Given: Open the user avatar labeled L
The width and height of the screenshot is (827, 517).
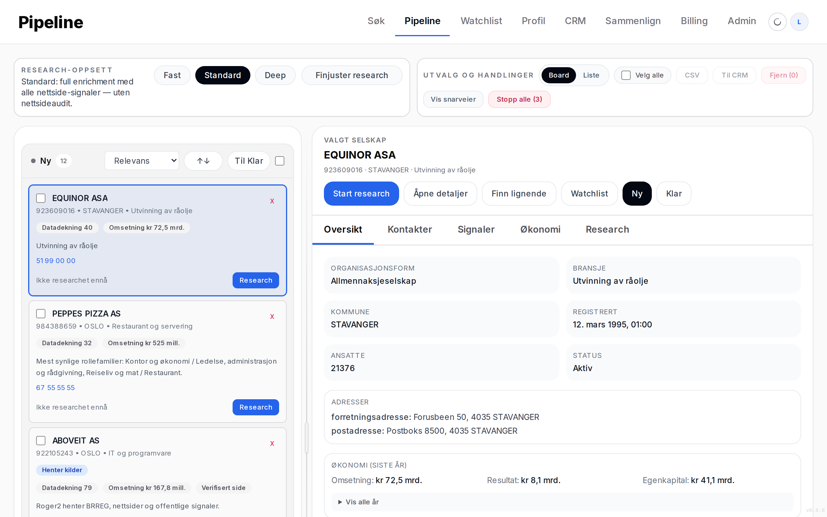Looking at the screenshot, I should 799,22.
